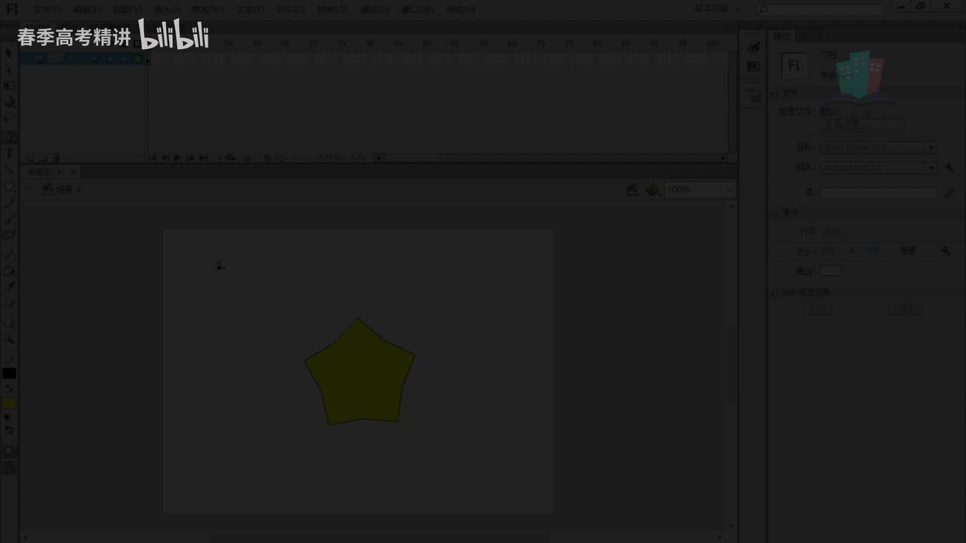Create a new layer folder
This screenshot has width=966, height=543.
[x=43, y=158]
